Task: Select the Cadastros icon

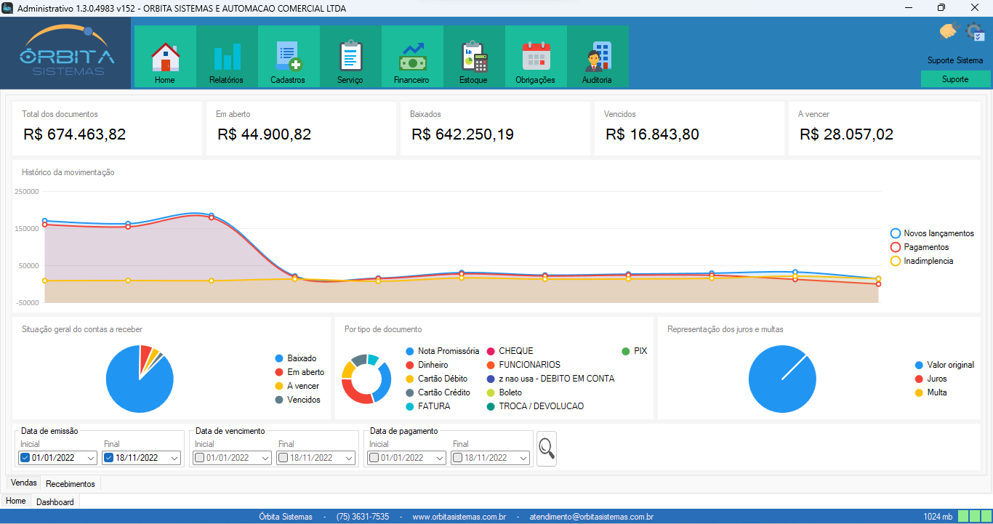Action: pos(289,56)
